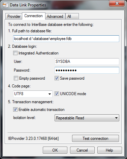Disable Enable automatic transaction checkbox
The width and height of the screenshot is (127, 159).
coord(15,110)
